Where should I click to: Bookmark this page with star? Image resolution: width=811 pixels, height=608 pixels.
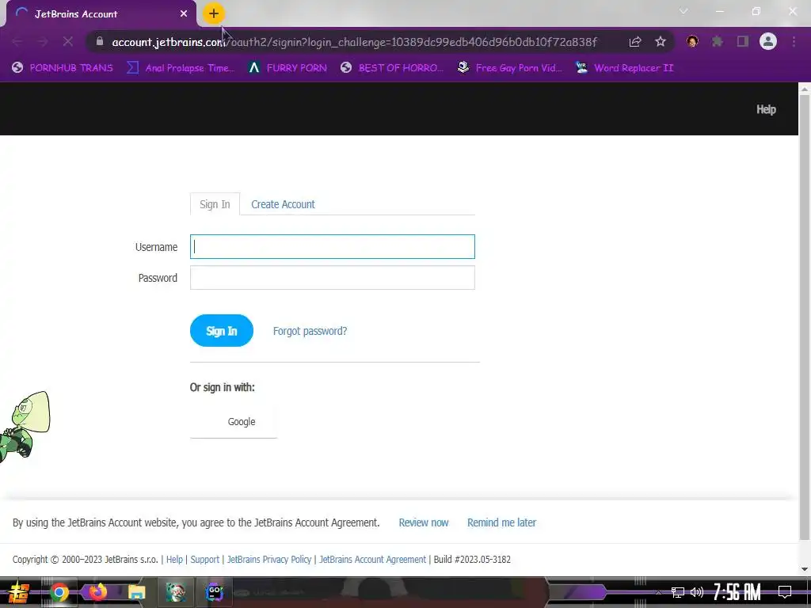click(x=660, y=41)
